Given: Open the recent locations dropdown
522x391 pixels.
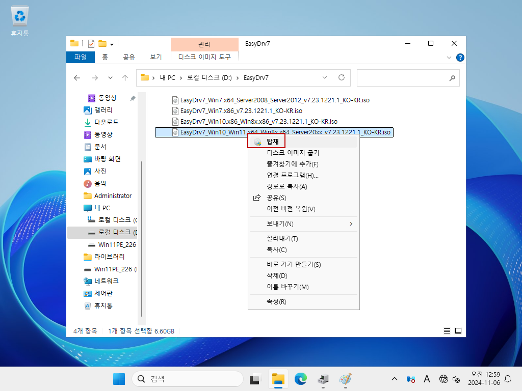Looking at the screenshot, I should (x=110, y=78).
